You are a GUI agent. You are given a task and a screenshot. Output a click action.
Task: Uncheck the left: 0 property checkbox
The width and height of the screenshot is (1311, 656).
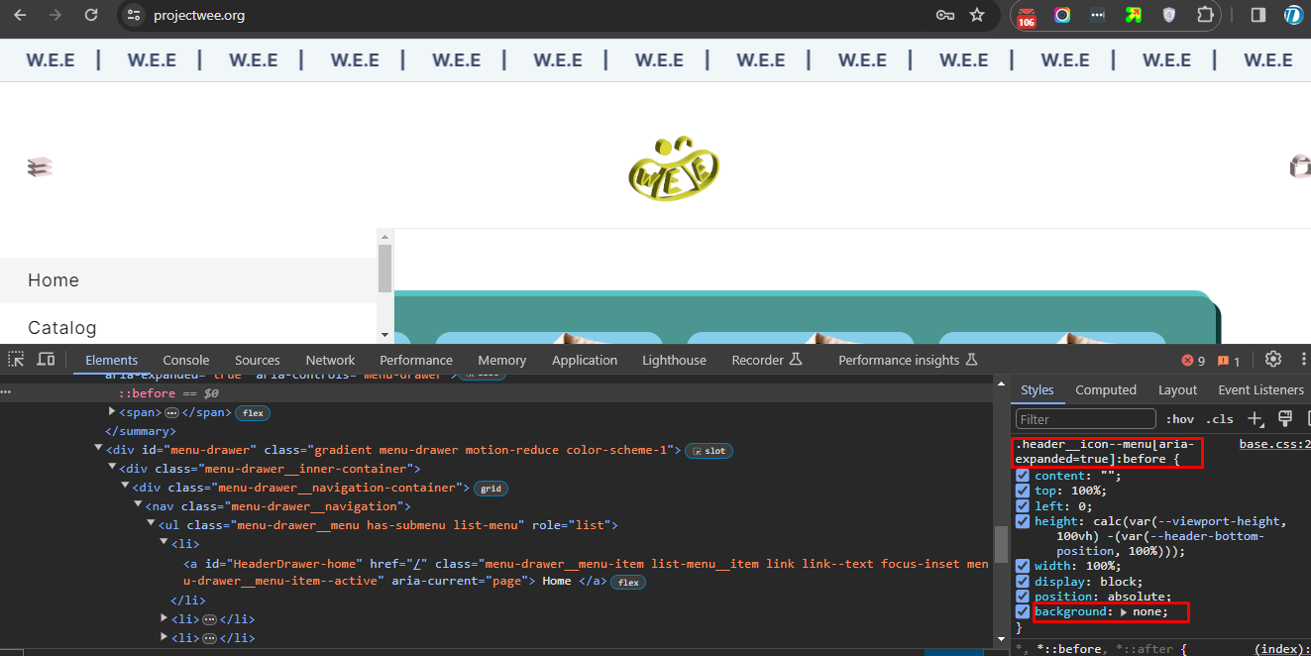(x=1023, y=505)
